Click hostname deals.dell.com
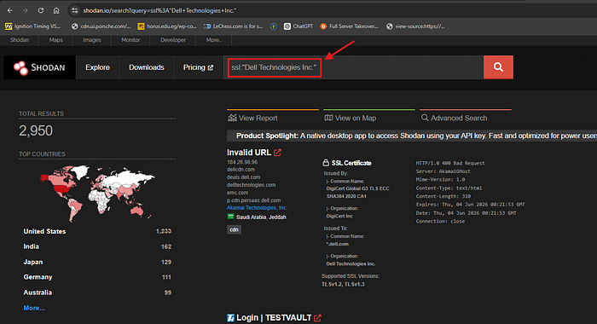This screenshot has width=597, height=324. [x=244, y=177]
